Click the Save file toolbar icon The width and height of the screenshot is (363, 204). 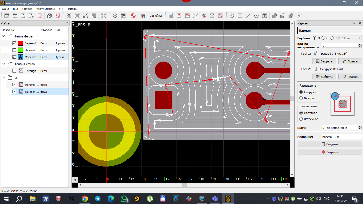coord(23,16)
